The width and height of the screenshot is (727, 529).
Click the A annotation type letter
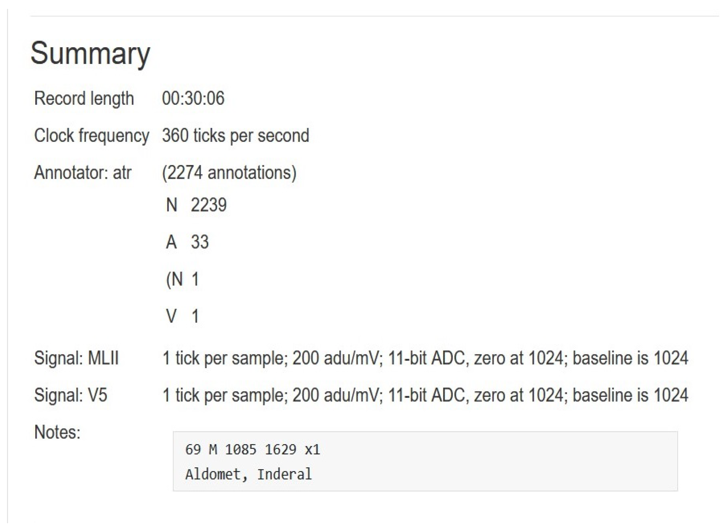[171, 242]
